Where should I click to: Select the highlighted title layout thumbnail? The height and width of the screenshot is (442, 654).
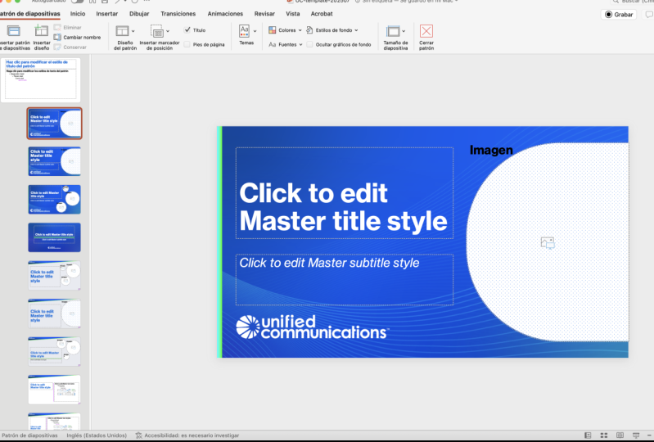(x=54, y=123)
